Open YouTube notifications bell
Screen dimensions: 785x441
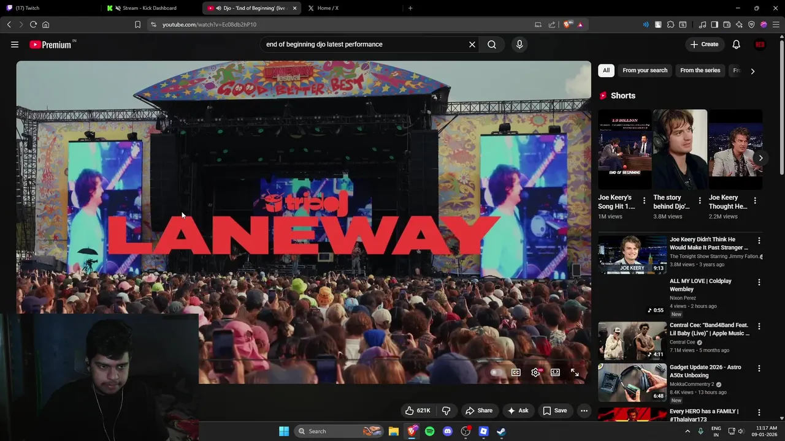[737, 45]
